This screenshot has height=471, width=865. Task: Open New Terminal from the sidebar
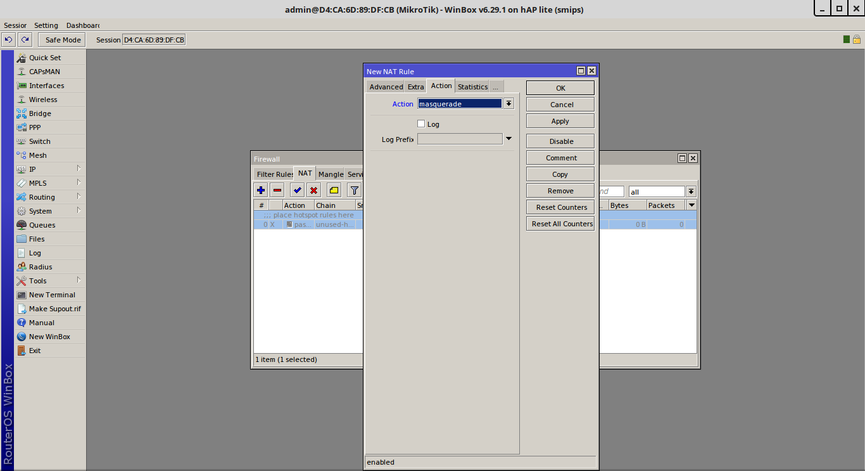51,295
